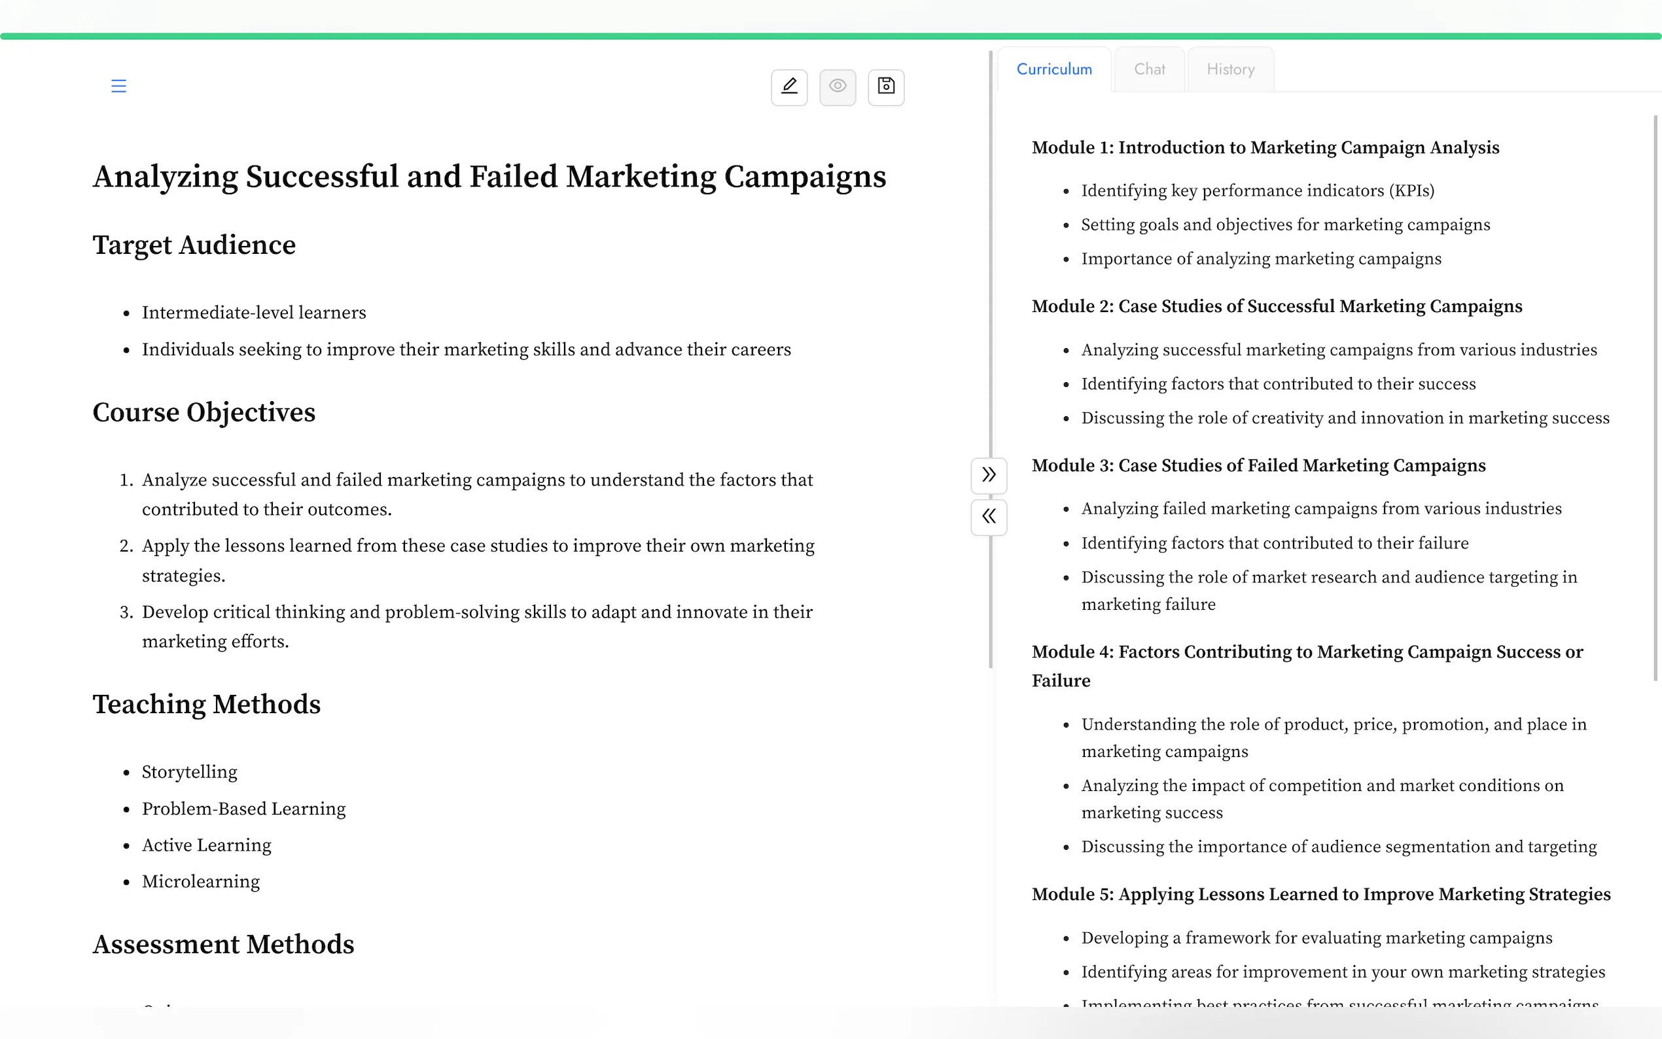The width and height of the screenshot is (1662, 1039).
Task: Collapse the panel with the left double chevron
Action: 988,517
